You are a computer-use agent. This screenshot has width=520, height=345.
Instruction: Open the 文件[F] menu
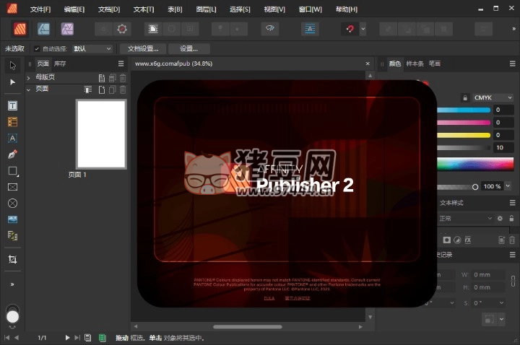pyautogui.click(x=40, y=9)
